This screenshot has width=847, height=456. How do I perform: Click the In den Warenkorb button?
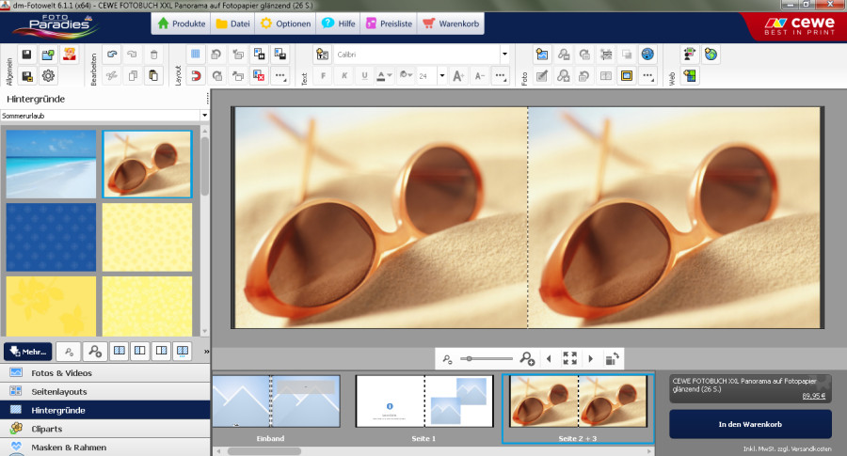[x=750, y=424]
